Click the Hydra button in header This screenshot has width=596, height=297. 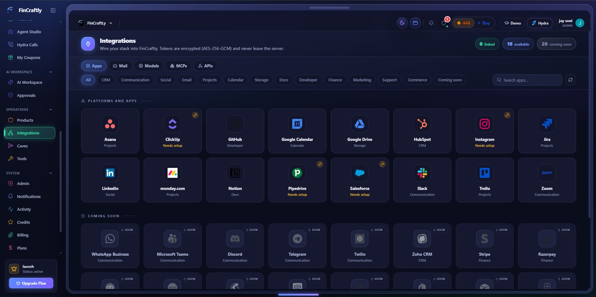(540, 23)
